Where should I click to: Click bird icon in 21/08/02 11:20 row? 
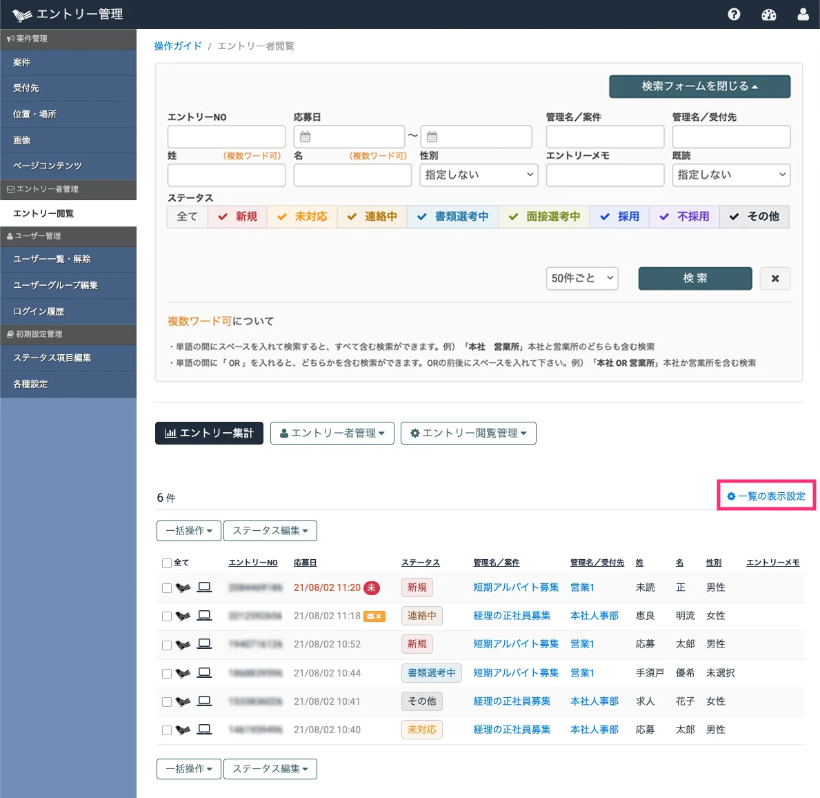click(x=183, y=587)
